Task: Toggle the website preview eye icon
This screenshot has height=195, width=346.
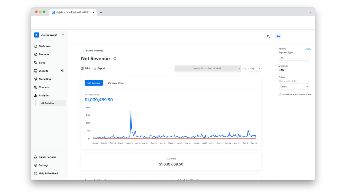Action: (x=63, y=71)
